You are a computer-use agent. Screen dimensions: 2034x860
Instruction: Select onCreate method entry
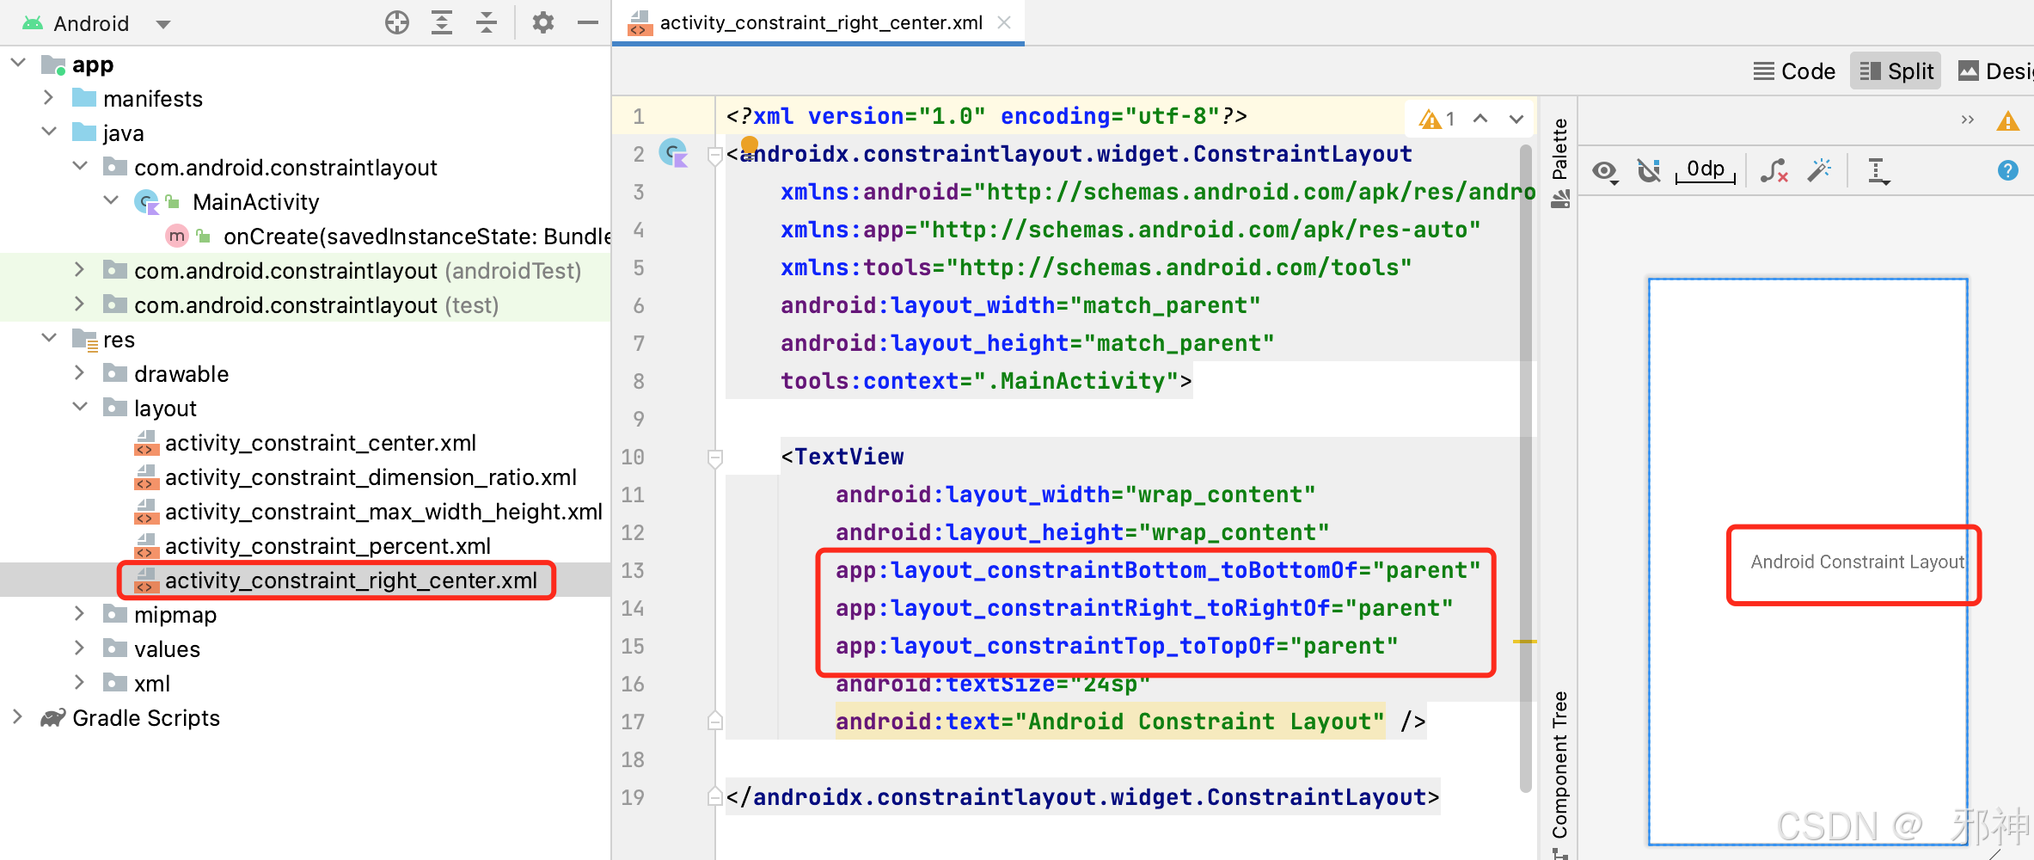416,236
